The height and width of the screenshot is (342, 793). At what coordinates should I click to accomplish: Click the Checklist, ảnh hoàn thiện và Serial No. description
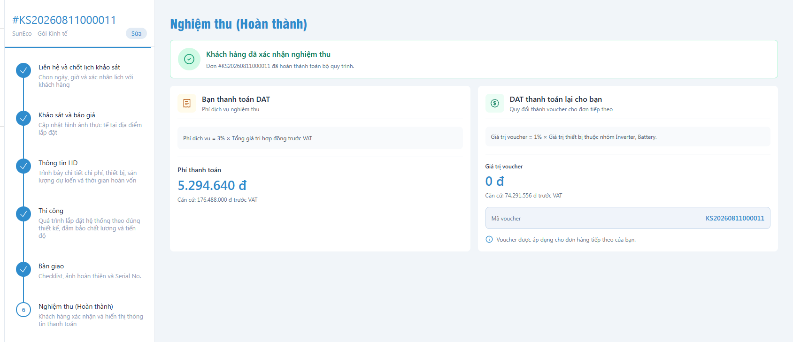click(90, 276)
